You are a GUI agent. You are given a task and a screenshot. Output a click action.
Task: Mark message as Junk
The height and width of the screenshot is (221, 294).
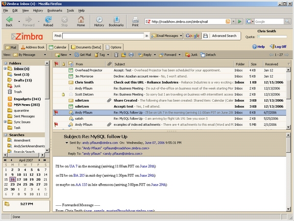(x=191, y=55)
